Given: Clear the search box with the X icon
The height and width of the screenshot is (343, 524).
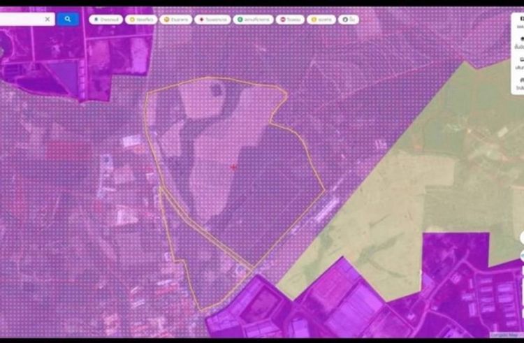Looking at the screenshot, I should coord(48,20).
